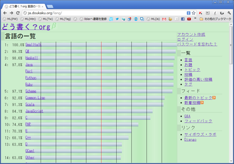Open the 新着投稿 feed link

point(192,102)
